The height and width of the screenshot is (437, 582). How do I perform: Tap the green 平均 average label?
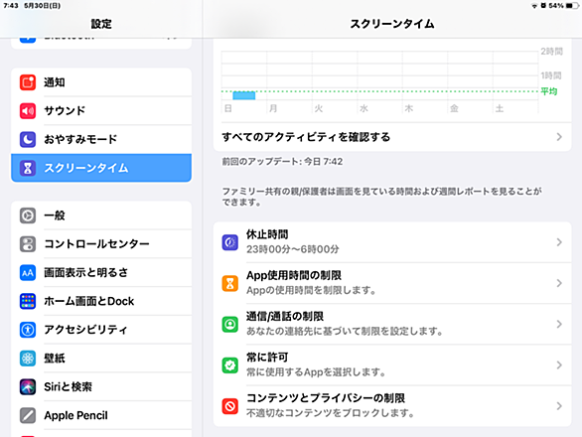[x=549, y=91]
